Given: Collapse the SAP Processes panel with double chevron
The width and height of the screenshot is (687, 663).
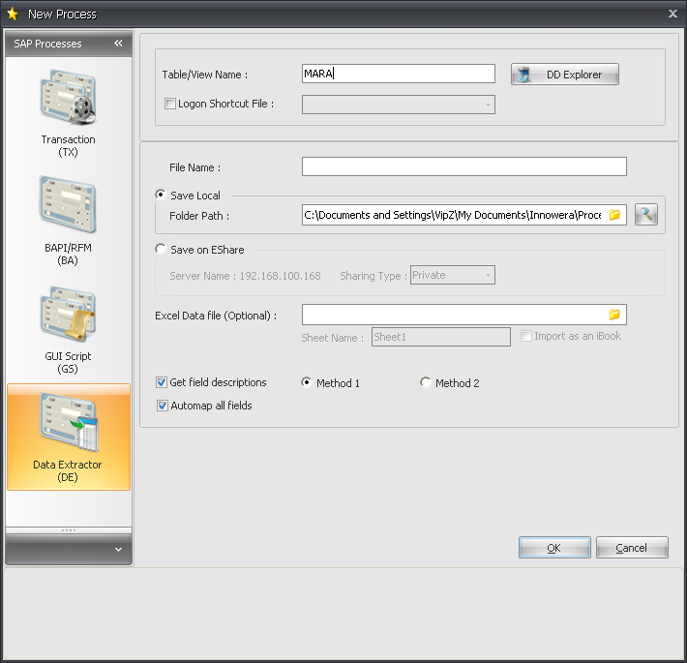Looking at the screenshot, I should point(118,44).
